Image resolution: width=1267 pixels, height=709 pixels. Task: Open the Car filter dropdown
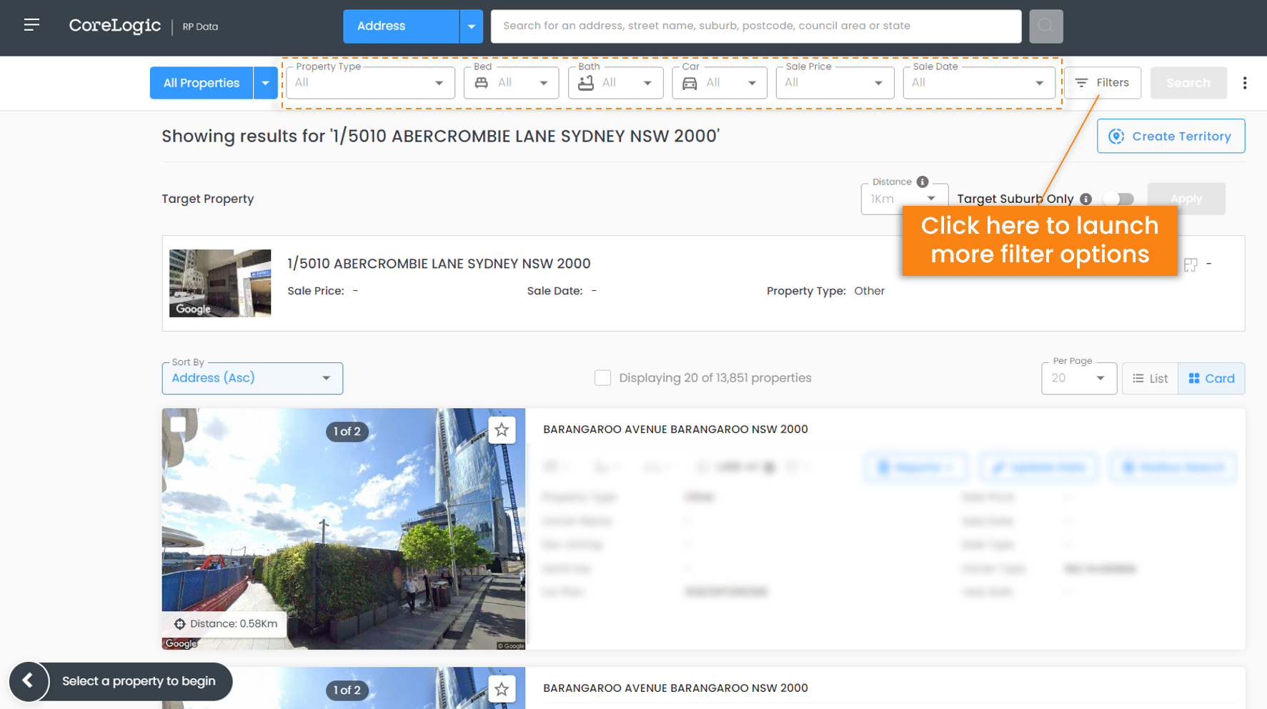click(x=720, y=83)
